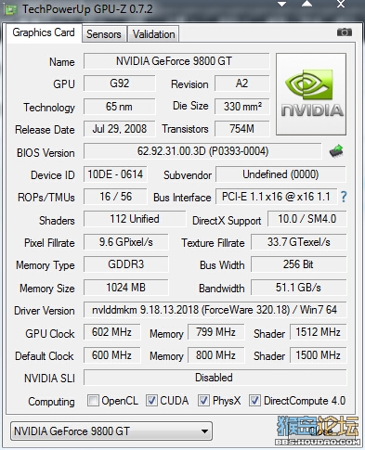Click the BIOS Version text field
The height and width of the screenshot is (450, 365).
point(202,151)
